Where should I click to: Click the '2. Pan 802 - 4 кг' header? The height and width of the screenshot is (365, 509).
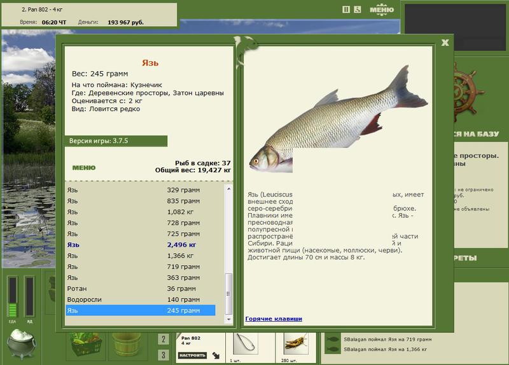pyautogui.click(x=42, y=10)
